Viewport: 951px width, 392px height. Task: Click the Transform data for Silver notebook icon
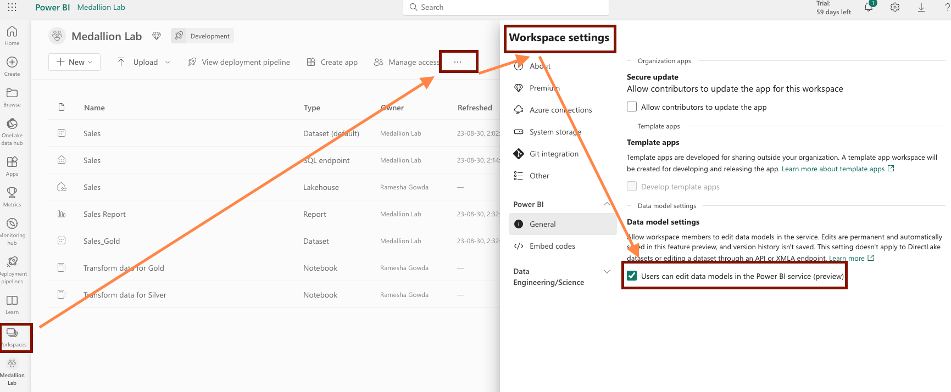point(62,294)
